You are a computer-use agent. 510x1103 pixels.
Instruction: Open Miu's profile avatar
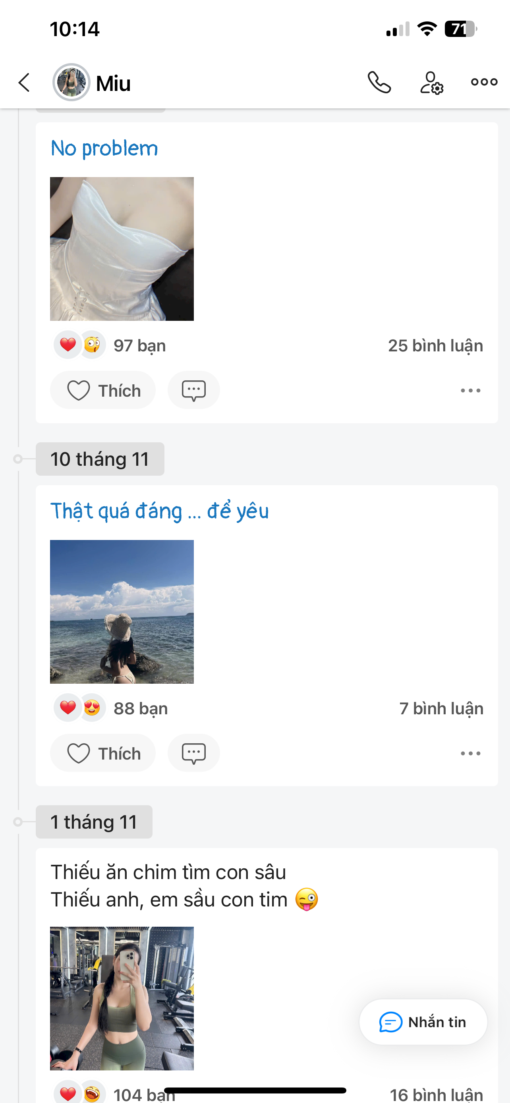[x=71, y=82]
